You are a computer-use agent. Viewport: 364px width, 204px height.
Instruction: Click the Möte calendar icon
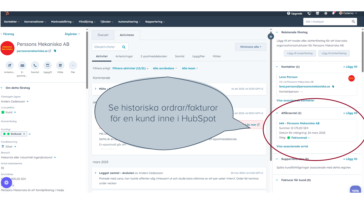[60, 65]
